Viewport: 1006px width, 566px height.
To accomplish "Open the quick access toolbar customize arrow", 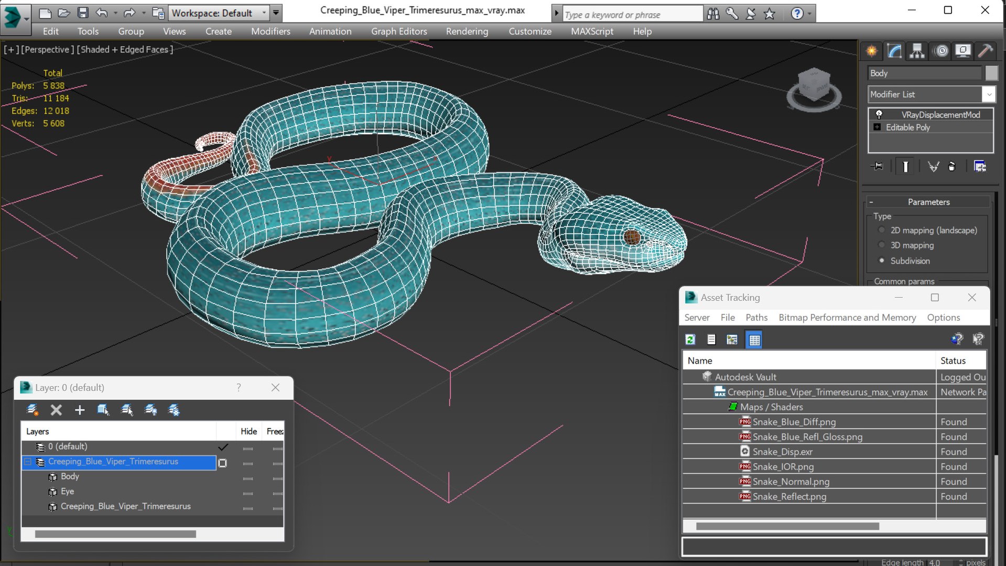I will pos(276,13).
